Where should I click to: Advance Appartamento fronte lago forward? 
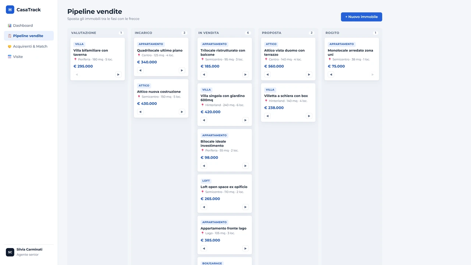pyautogui.click(x=245, y=248)
